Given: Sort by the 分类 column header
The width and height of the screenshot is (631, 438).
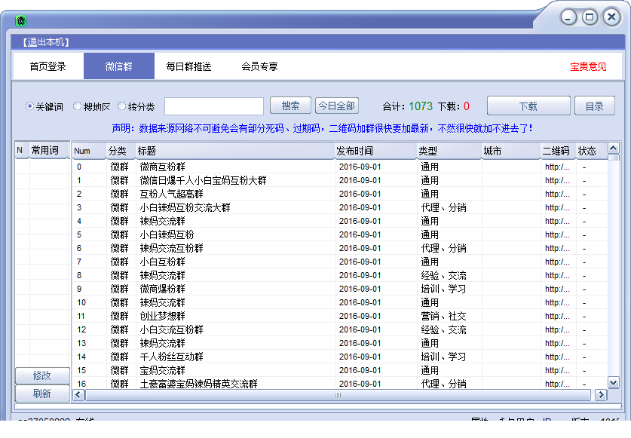Looking at the screenshot, I should tap(121, 151).
